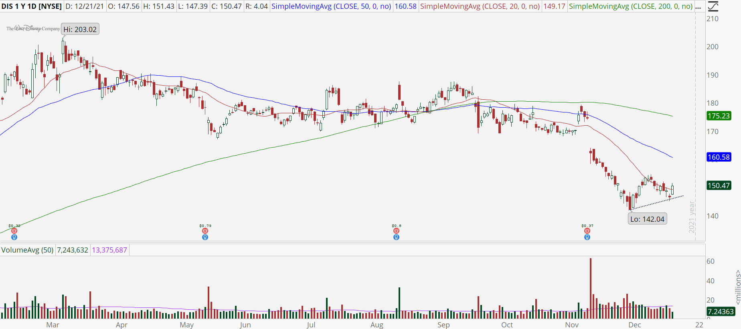Click the red phone icon under $0.8
The width and height of the screenshot is (741, 329).
coord(397,231)
